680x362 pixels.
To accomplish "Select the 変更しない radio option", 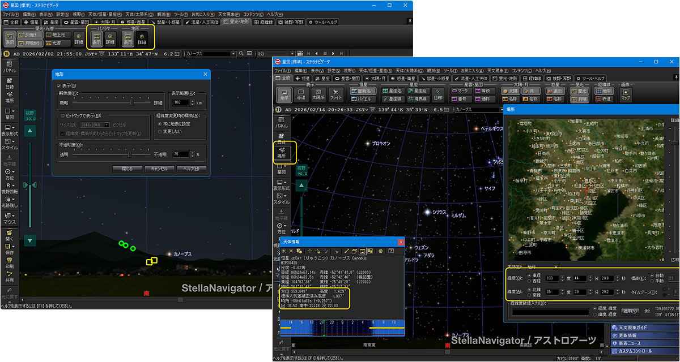I will pos(160,131).
